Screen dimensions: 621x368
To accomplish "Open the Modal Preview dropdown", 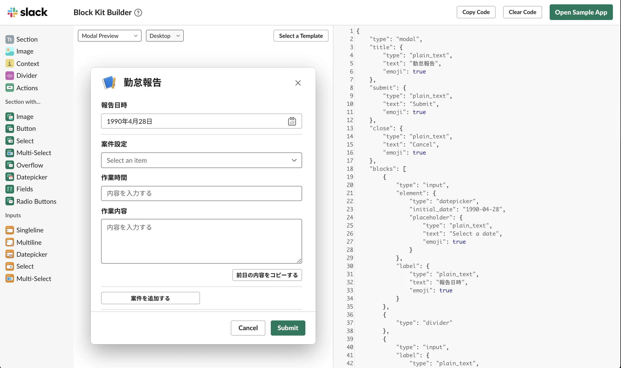I will click(x=109, y=36).
